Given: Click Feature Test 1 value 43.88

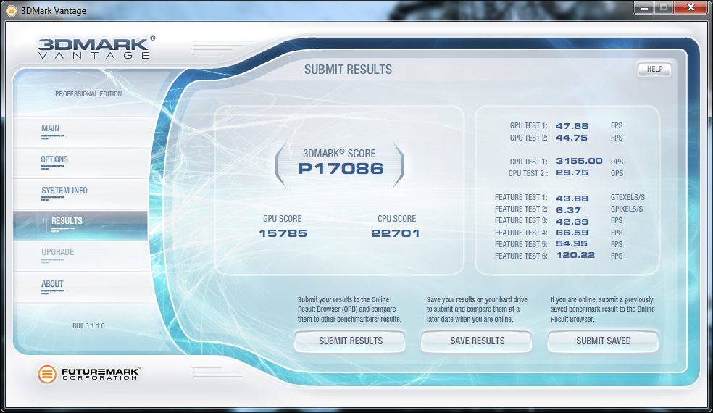Looking at the screenshot, I should tap(572, 199).
